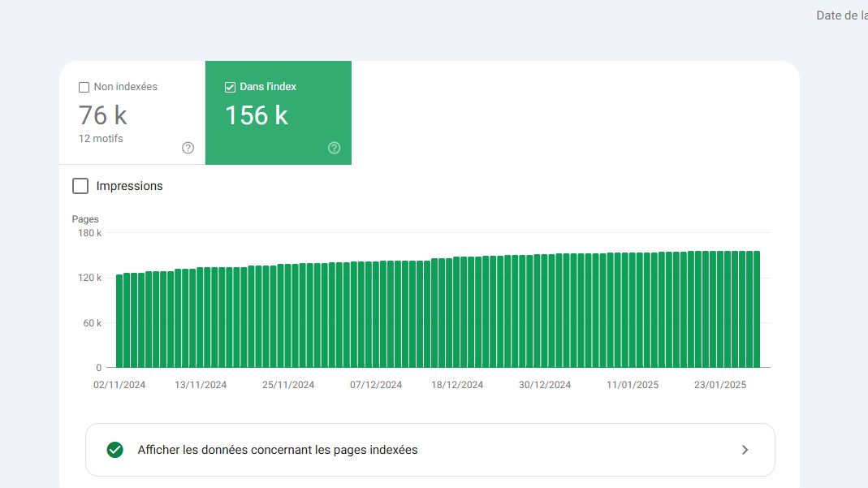Click the first chart bar for 02/11/2024
Image resolution: width=868 pixels, height=488 pixels.
(119, 321)
